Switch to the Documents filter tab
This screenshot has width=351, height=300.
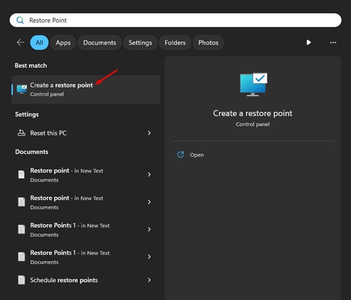(99, 43)
